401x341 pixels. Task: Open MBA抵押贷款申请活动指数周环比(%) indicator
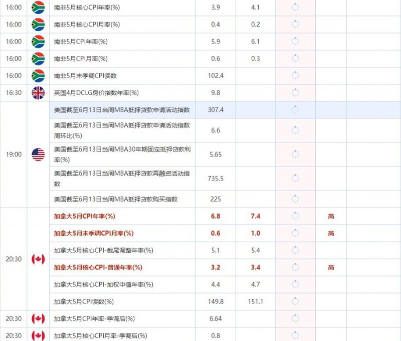coord(122,130)
